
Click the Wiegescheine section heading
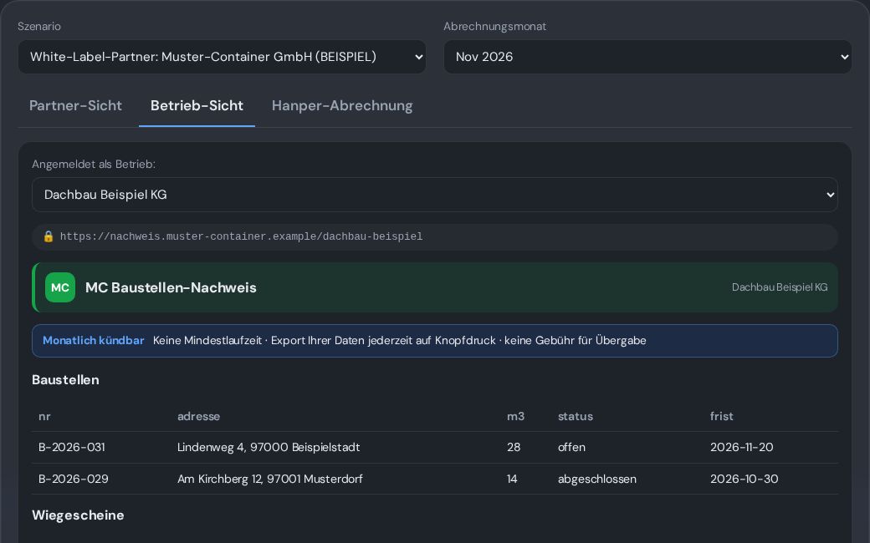coord(78,515)
